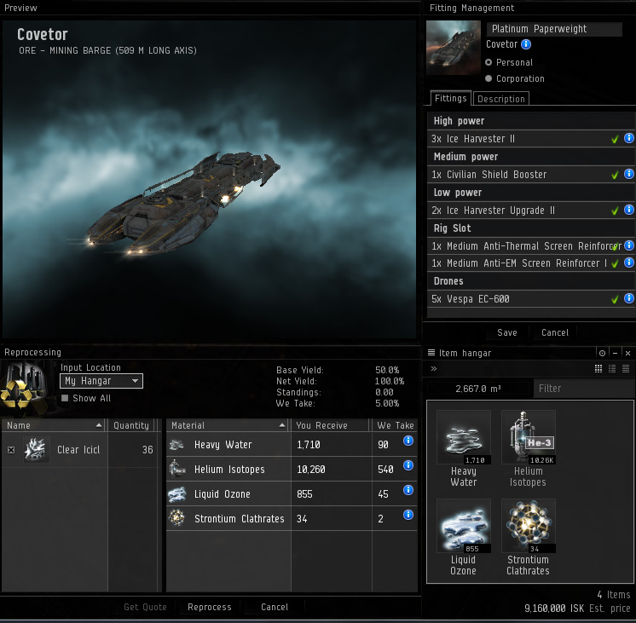Select Liquid Ozone icon in Item hangar
Image resolution: width=636 pixels, height=623 pixels.
tap(464, 526)
